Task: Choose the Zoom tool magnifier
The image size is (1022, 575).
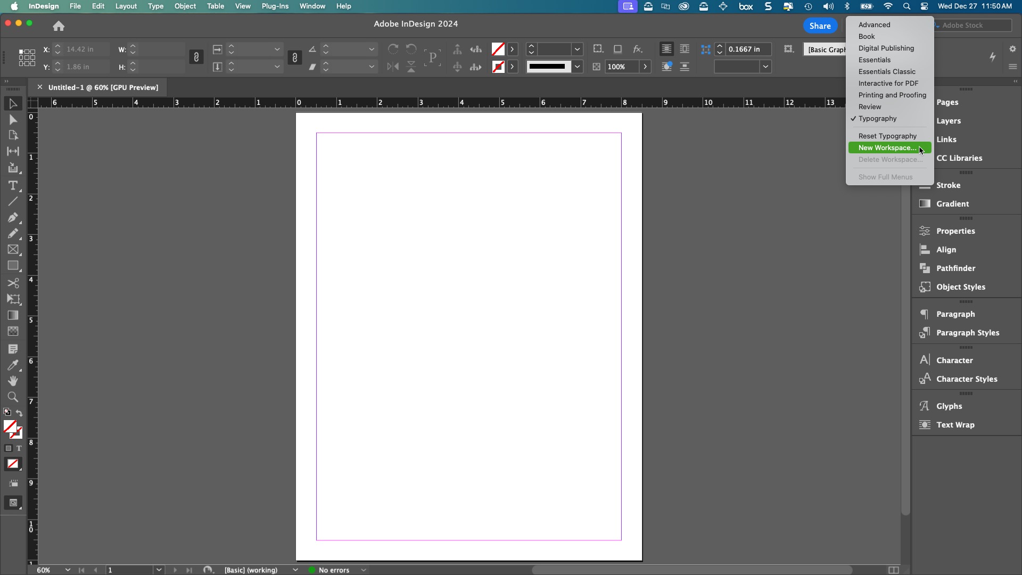Action: click(13, 397)
